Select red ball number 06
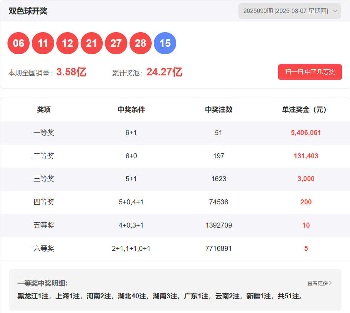 19,43
